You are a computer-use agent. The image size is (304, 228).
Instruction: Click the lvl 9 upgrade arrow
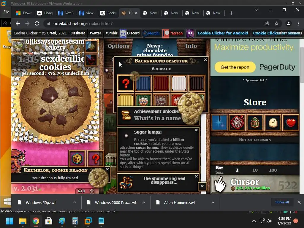92,191
